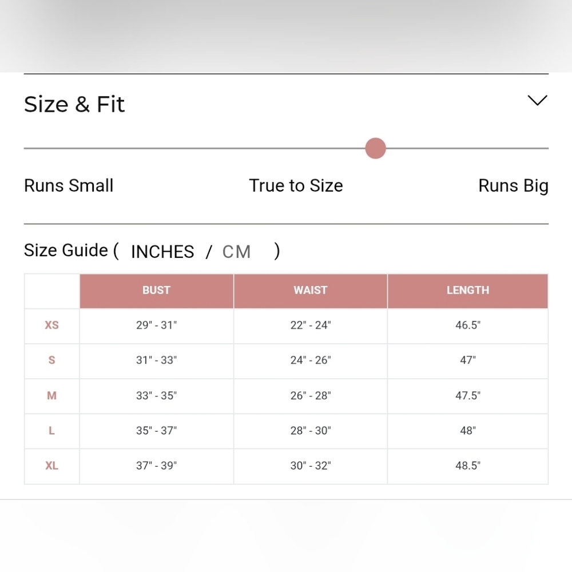Click the fit rating slider handle
This screenshot has height=572, width=572.
[375, 148]
